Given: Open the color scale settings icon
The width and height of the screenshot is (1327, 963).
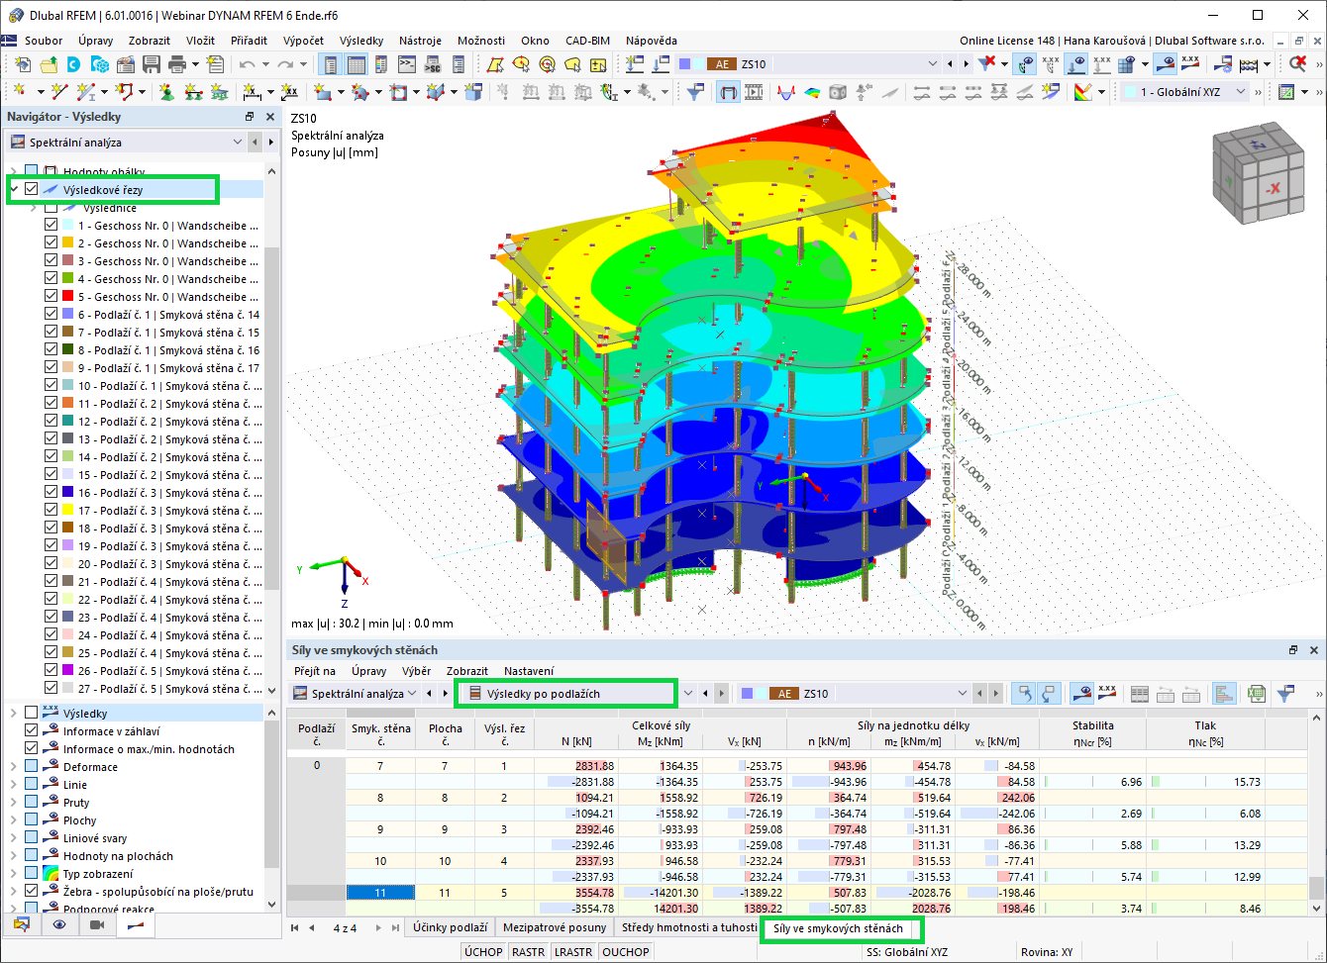Looking at the screenshot, I should [1081, 92].
